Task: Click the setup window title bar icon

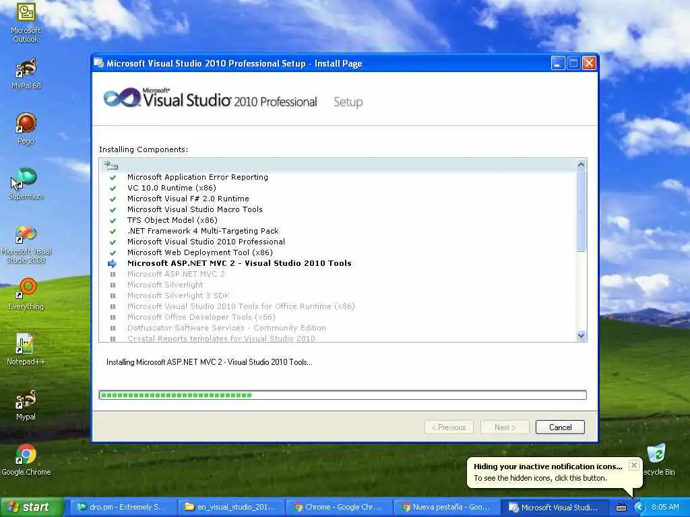Action: click(x=99, y=63)
